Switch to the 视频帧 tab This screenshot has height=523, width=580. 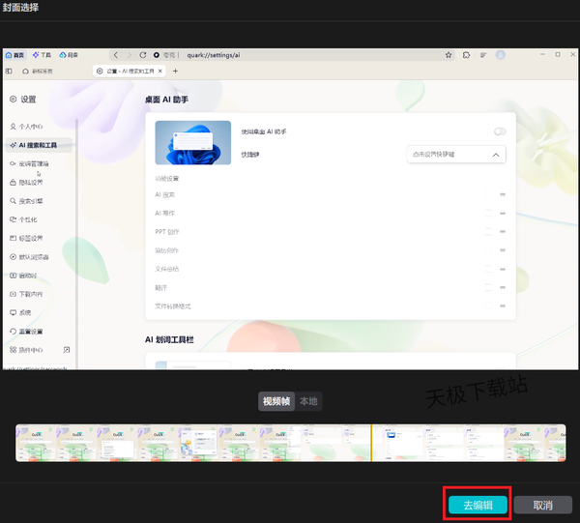pos(276,401)
